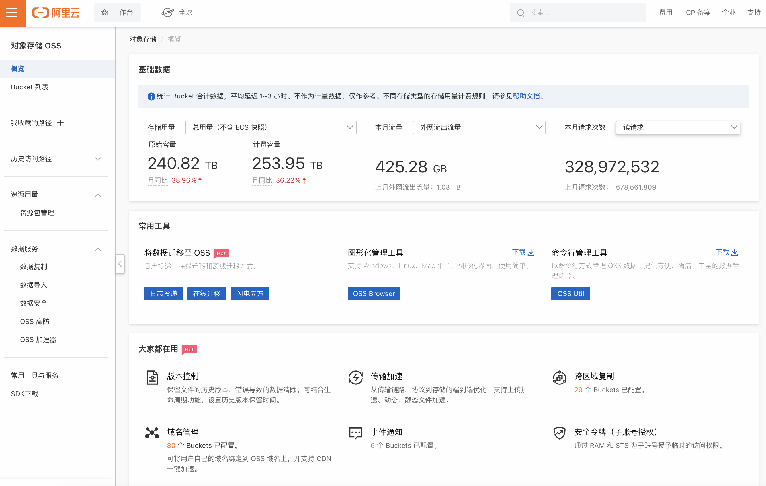Open 传输加速 feature title
The height and width of the screenshot is (486, 766).
click(x=386, y=376)
